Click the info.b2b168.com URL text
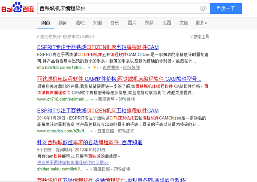The image size is (257, 182). click(61, 67)
